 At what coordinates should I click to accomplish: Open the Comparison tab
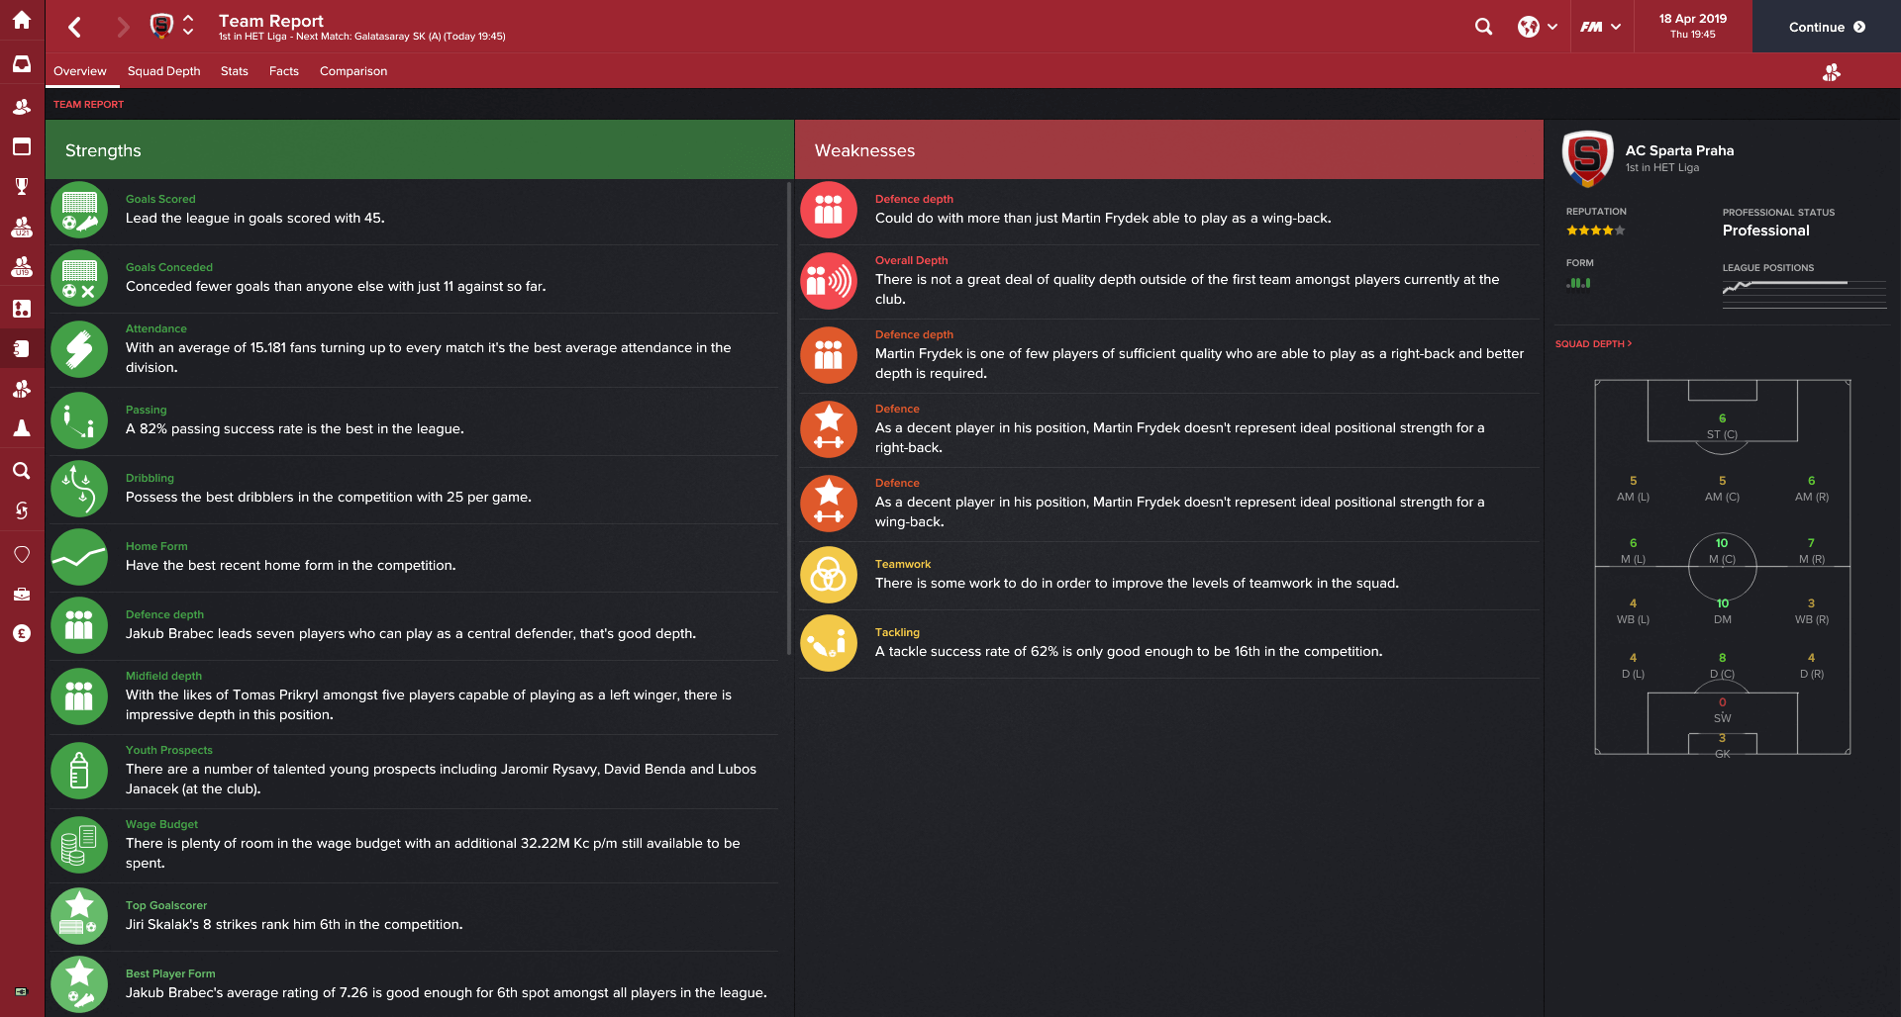pyautogui.click(x=353, y=71)
